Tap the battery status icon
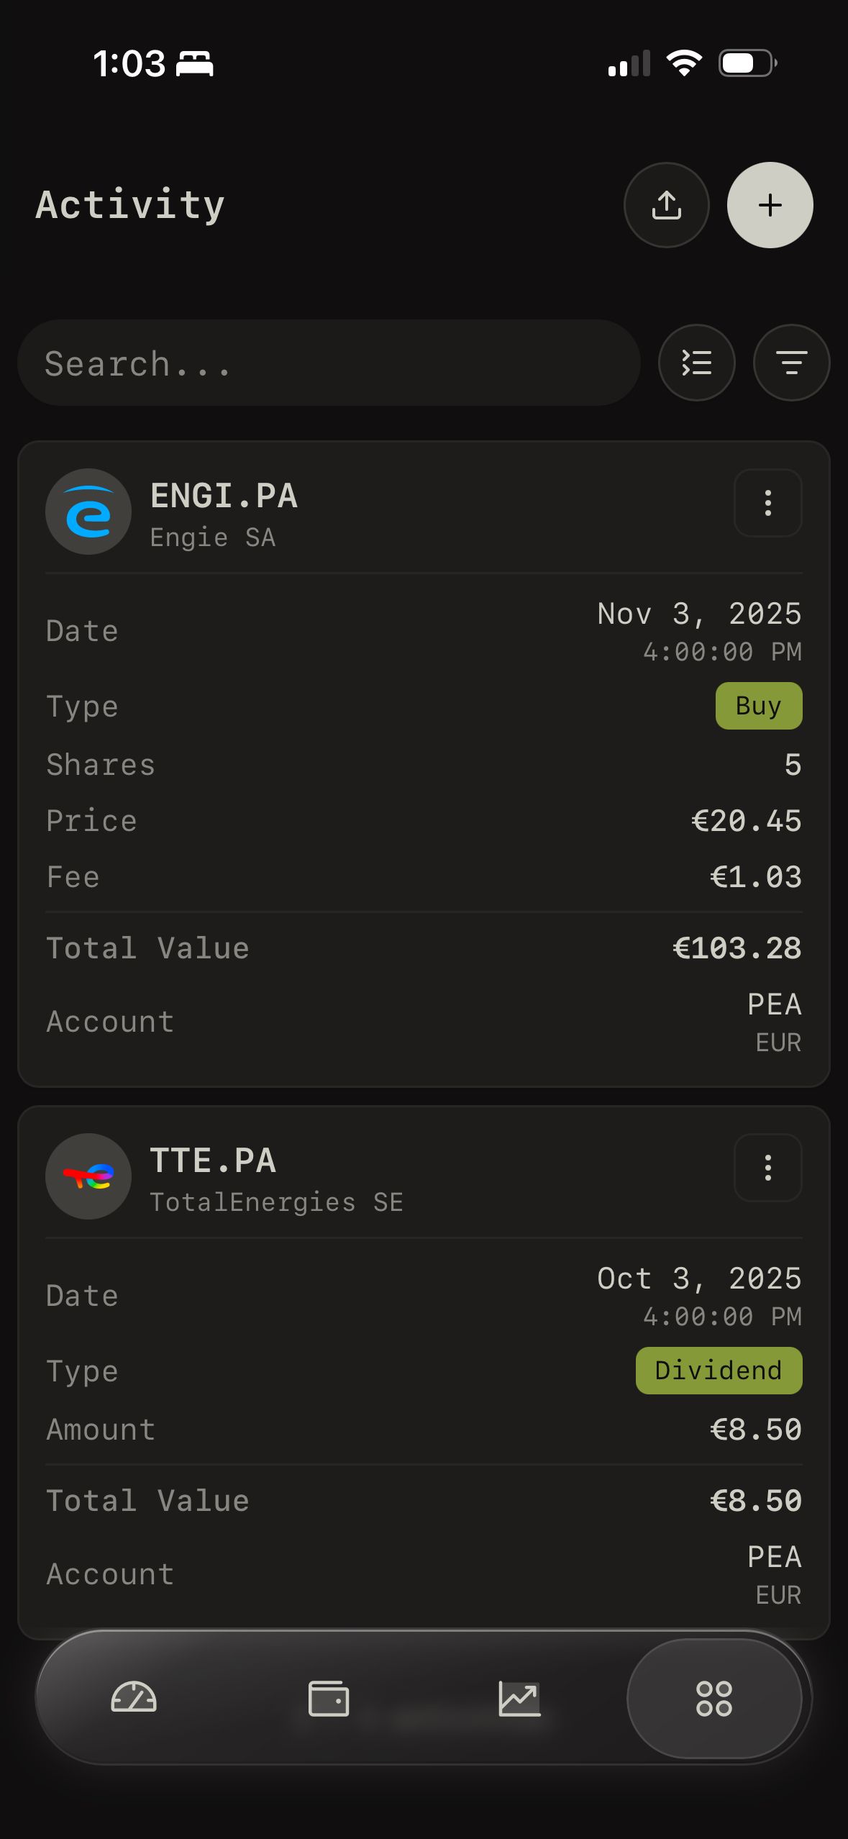 747,63
